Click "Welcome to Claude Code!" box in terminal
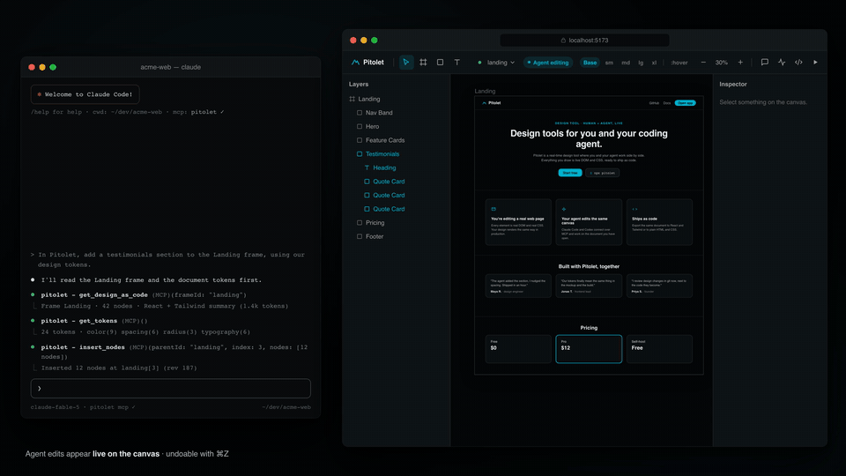 [x=85, y=94]
